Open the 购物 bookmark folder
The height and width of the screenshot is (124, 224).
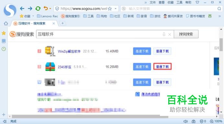coord(102,16)
